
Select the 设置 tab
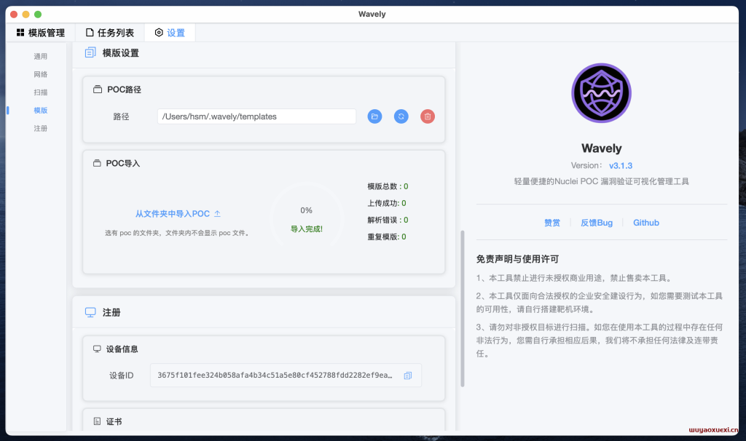[170, 33]
